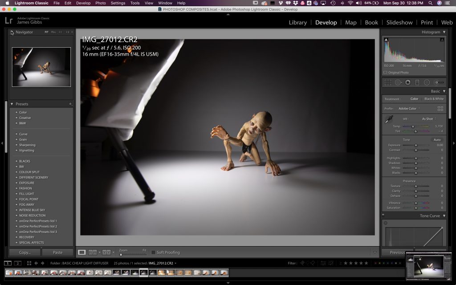This screenshot has height=285, width=456.
Task: Select the Graduated Filter tool
Action: (x=417, y=82)
